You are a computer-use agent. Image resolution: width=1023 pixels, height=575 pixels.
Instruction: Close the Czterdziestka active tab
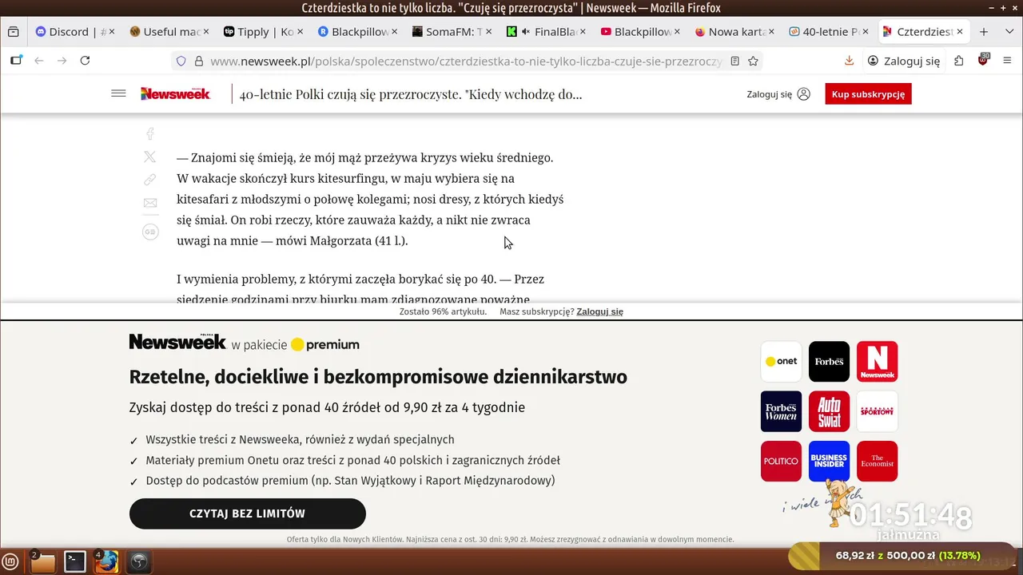960,32
